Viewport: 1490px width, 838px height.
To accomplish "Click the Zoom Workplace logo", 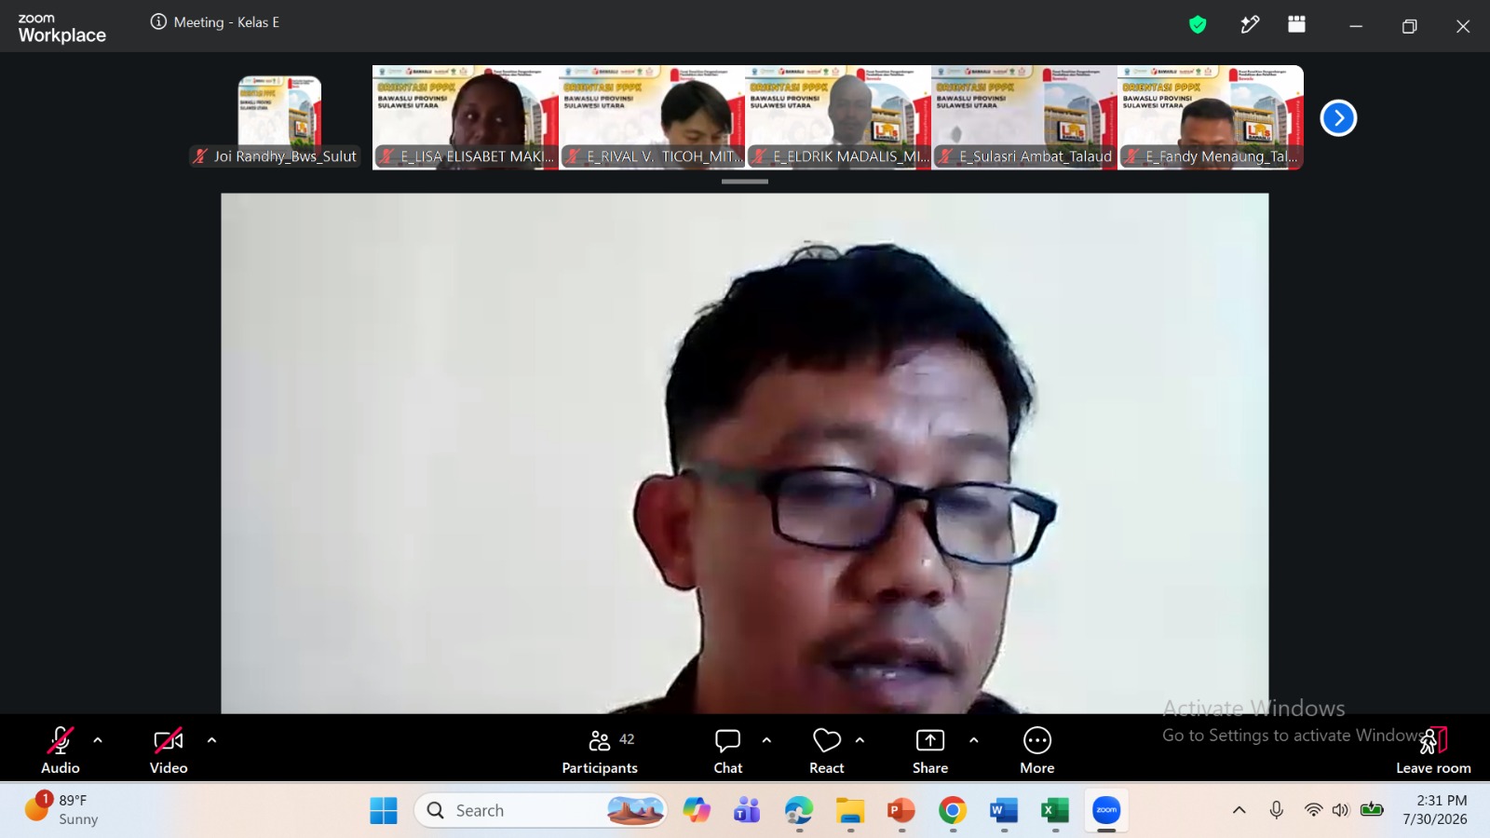I will click(x=61, y=28).
